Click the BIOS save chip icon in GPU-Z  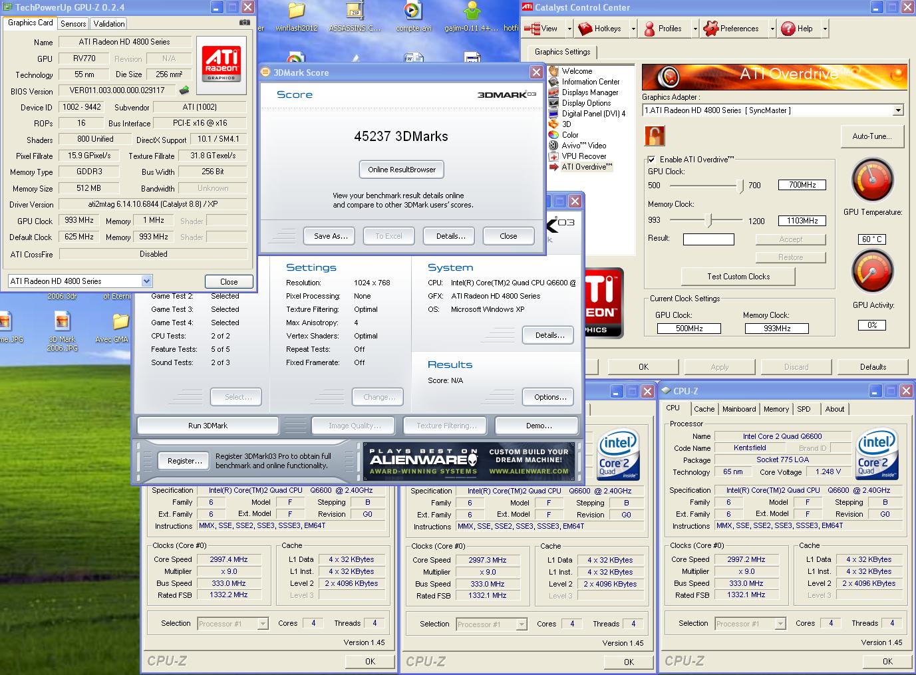[x=184, y=90]
